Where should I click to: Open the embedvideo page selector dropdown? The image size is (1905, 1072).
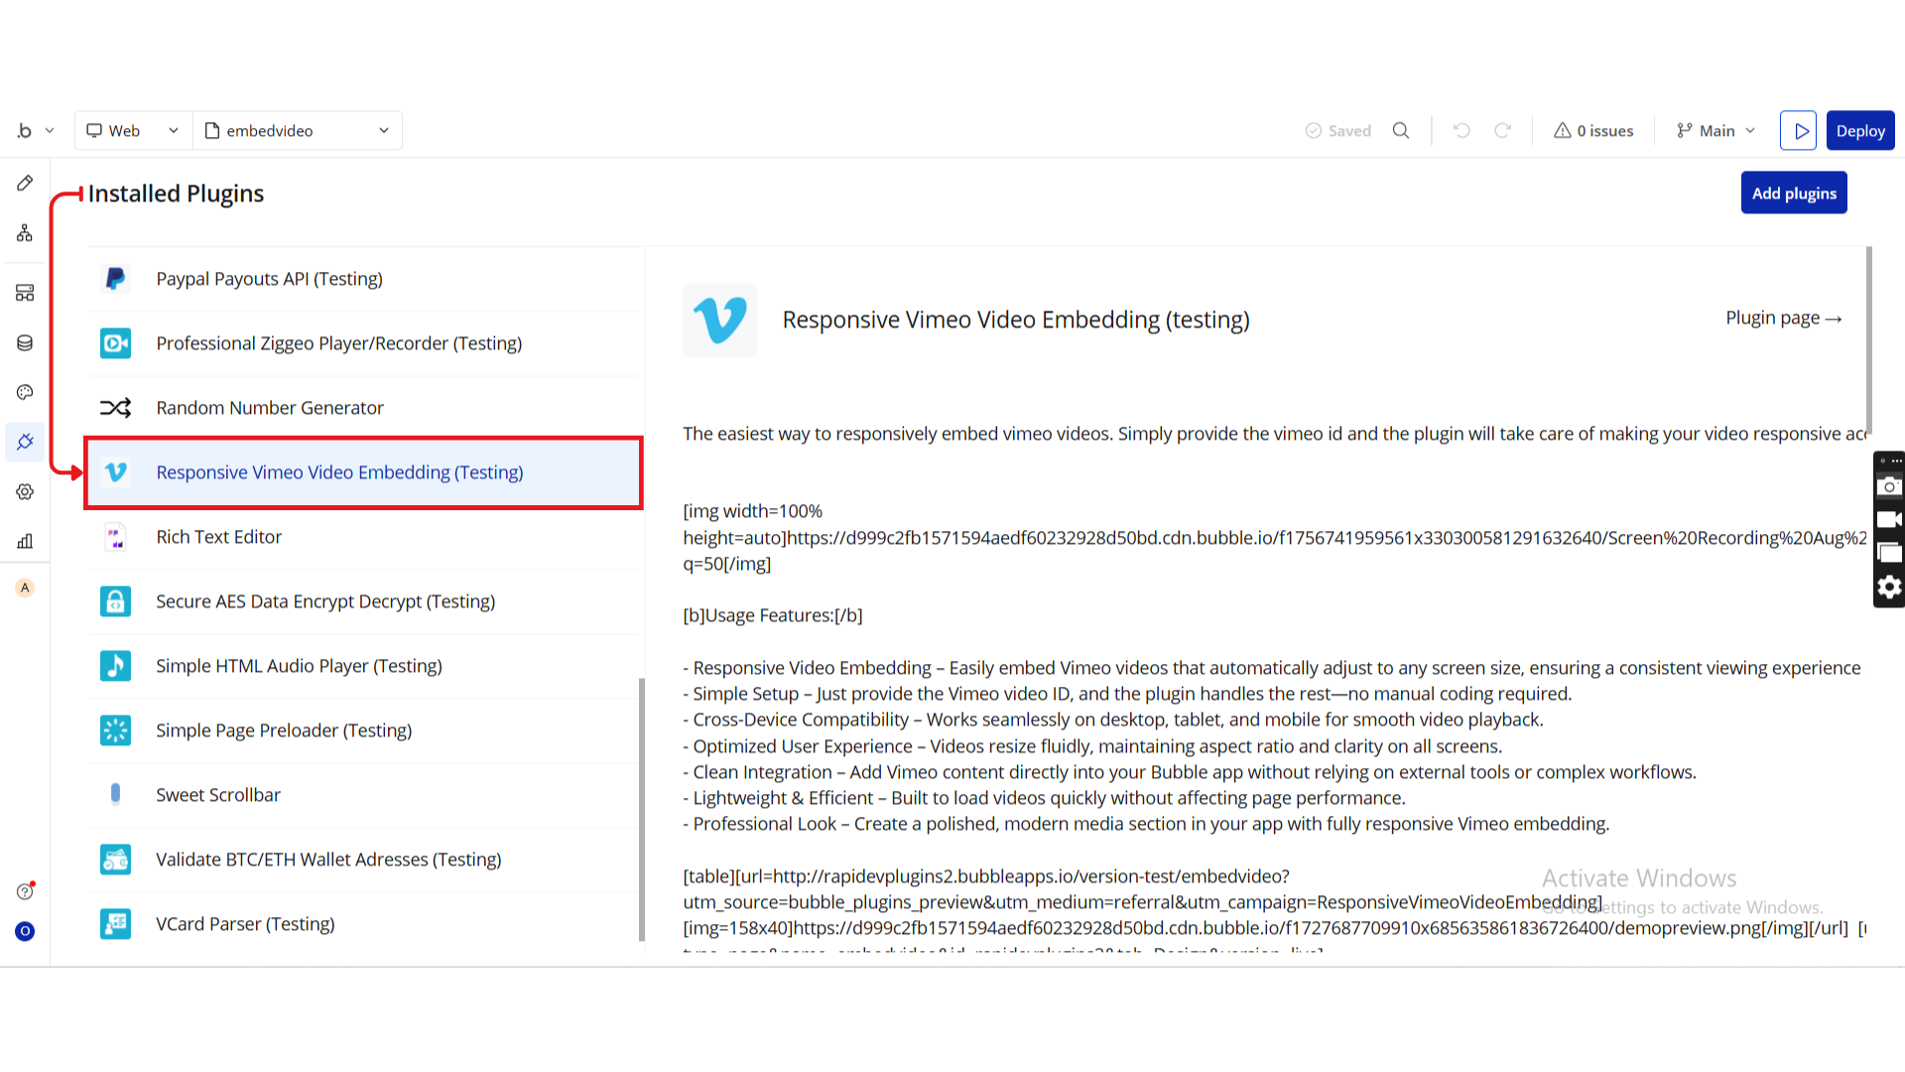coord(297,131)
